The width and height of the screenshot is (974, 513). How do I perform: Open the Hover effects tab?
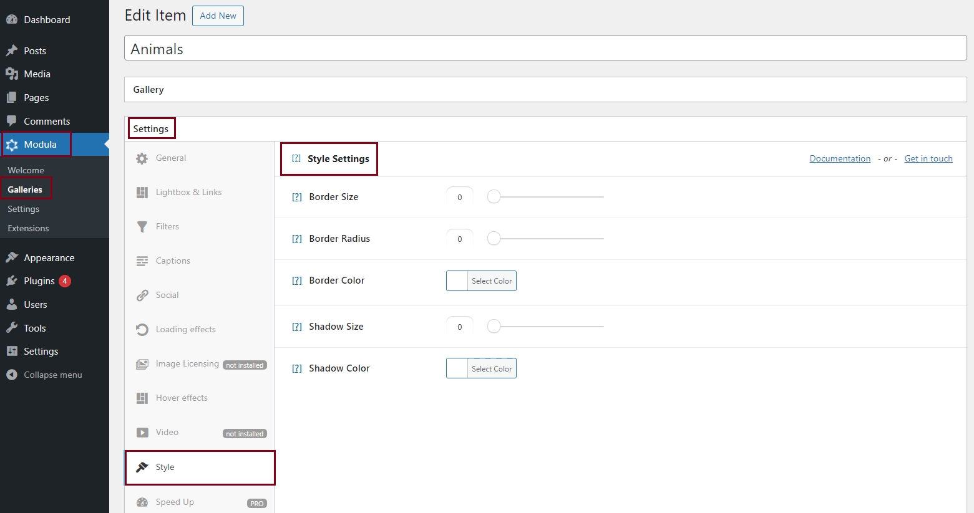coord(182,398)
